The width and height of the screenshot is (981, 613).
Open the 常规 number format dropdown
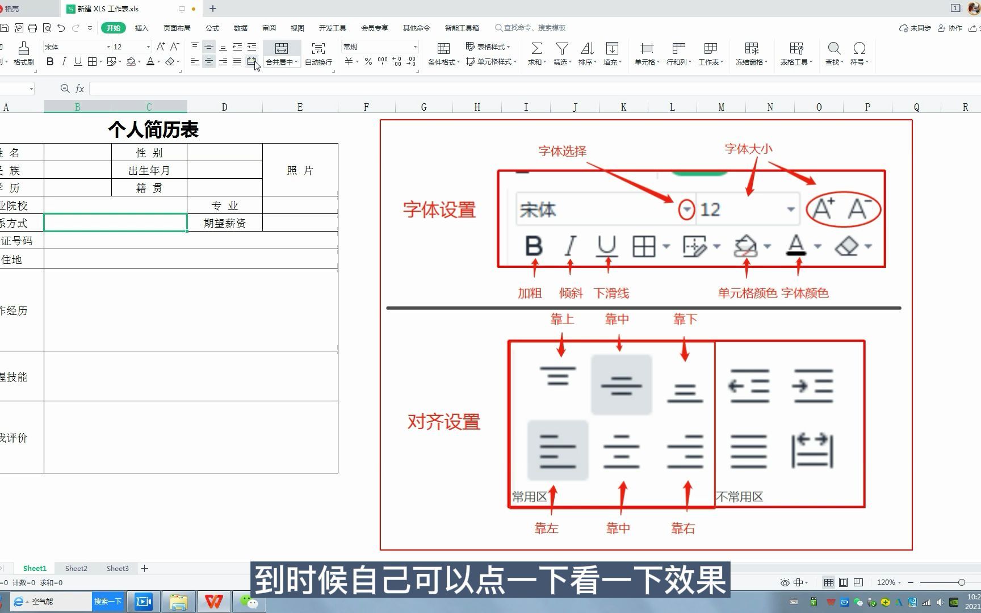coord(415,47)
